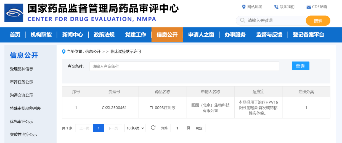Open the 党建工作 menu
This screenshot has height=143, width=342.
pyautogui.click(x=136, y=35)
